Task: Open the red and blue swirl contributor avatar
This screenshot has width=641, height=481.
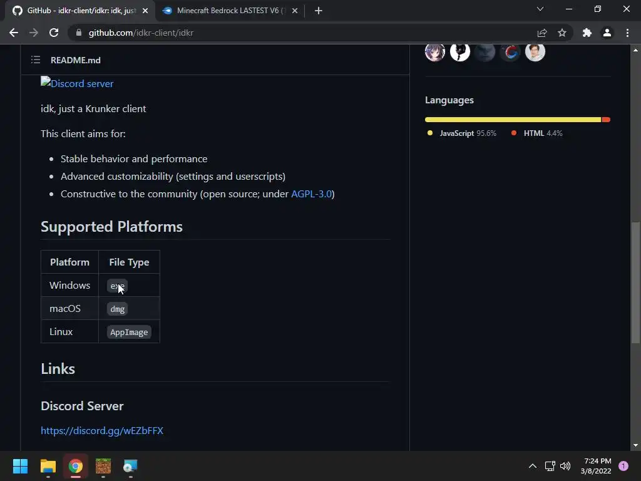Action: click(x=510, y=51)
